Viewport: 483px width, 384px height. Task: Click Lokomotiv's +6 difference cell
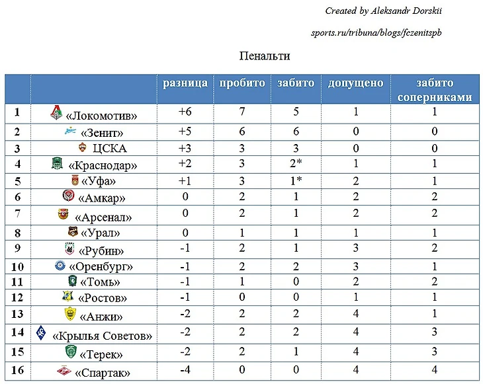pyautogui.click(x=185, y=112)
